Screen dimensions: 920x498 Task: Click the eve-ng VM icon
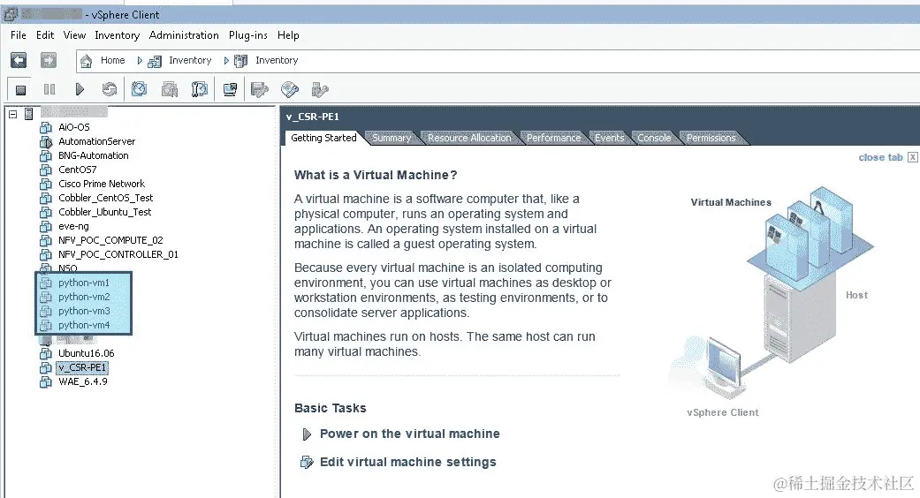pos(46,226)
